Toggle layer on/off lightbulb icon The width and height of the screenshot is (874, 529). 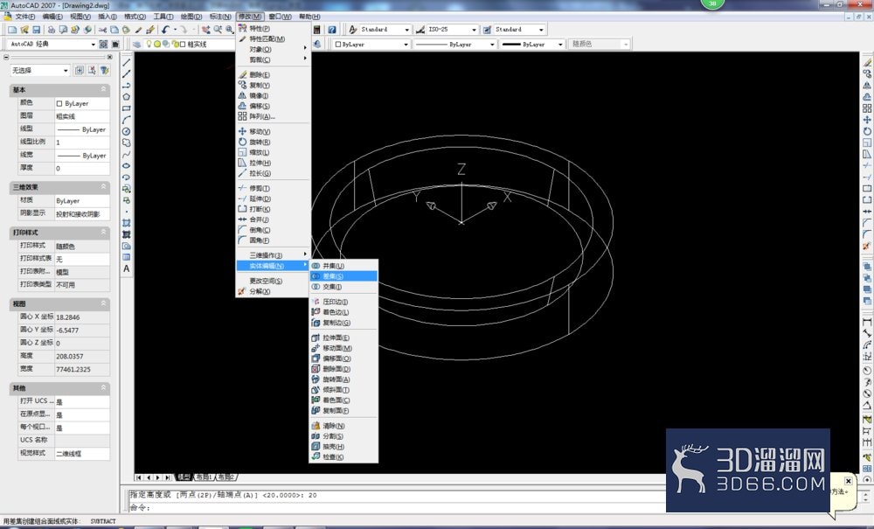point(149,44)
